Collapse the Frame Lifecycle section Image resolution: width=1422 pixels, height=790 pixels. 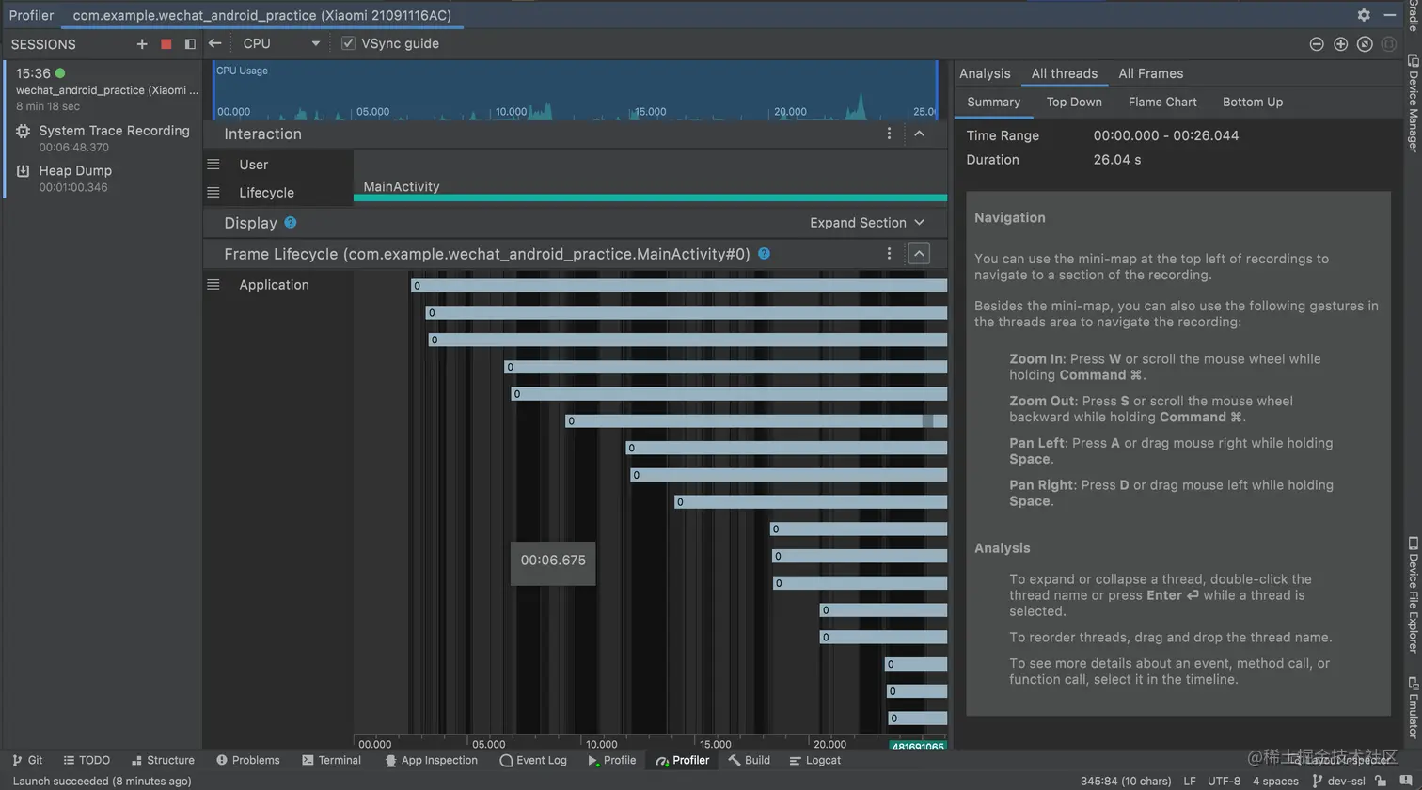[x=919, y=253]
